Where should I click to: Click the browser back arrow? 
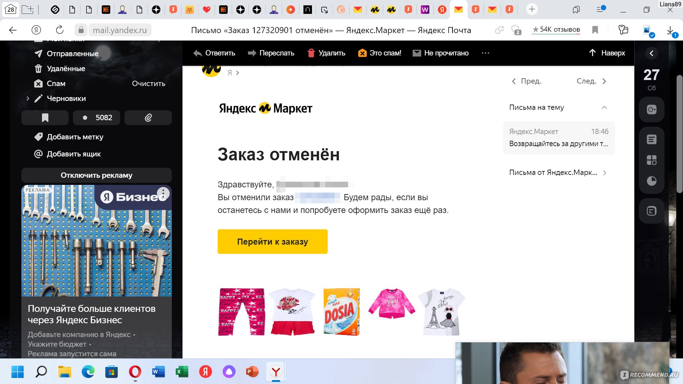pyautogui.click(x=13, y=30)
